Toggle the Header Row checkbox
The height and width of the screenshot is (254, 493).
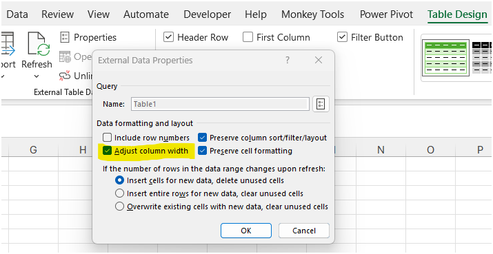(x=168, y=37)
